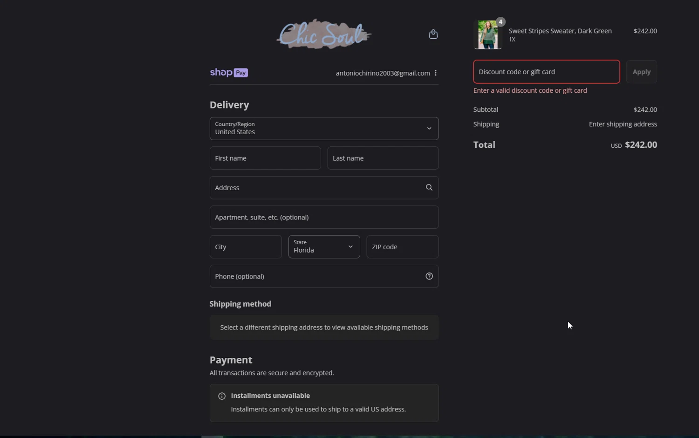This screenshot has height=438, width=699.
Task: Click the Total amount USD $242.00
Action: [634, 145]
